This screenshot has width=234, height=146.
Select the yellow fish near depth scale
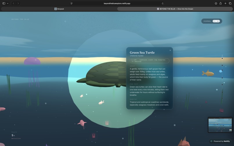tap(208, 73)
